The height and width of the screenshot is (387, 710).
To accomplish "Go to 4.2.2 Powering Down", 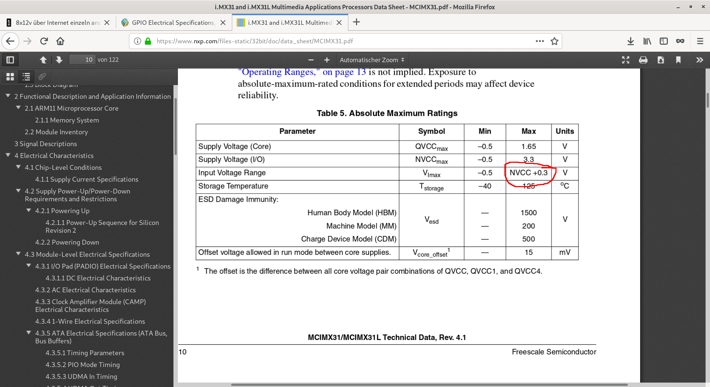I will (x=67, y=242).
